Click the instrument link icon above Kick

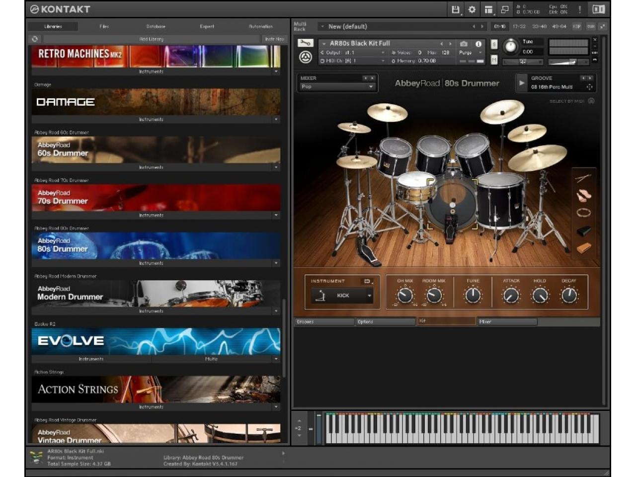(x=367, y=281)
